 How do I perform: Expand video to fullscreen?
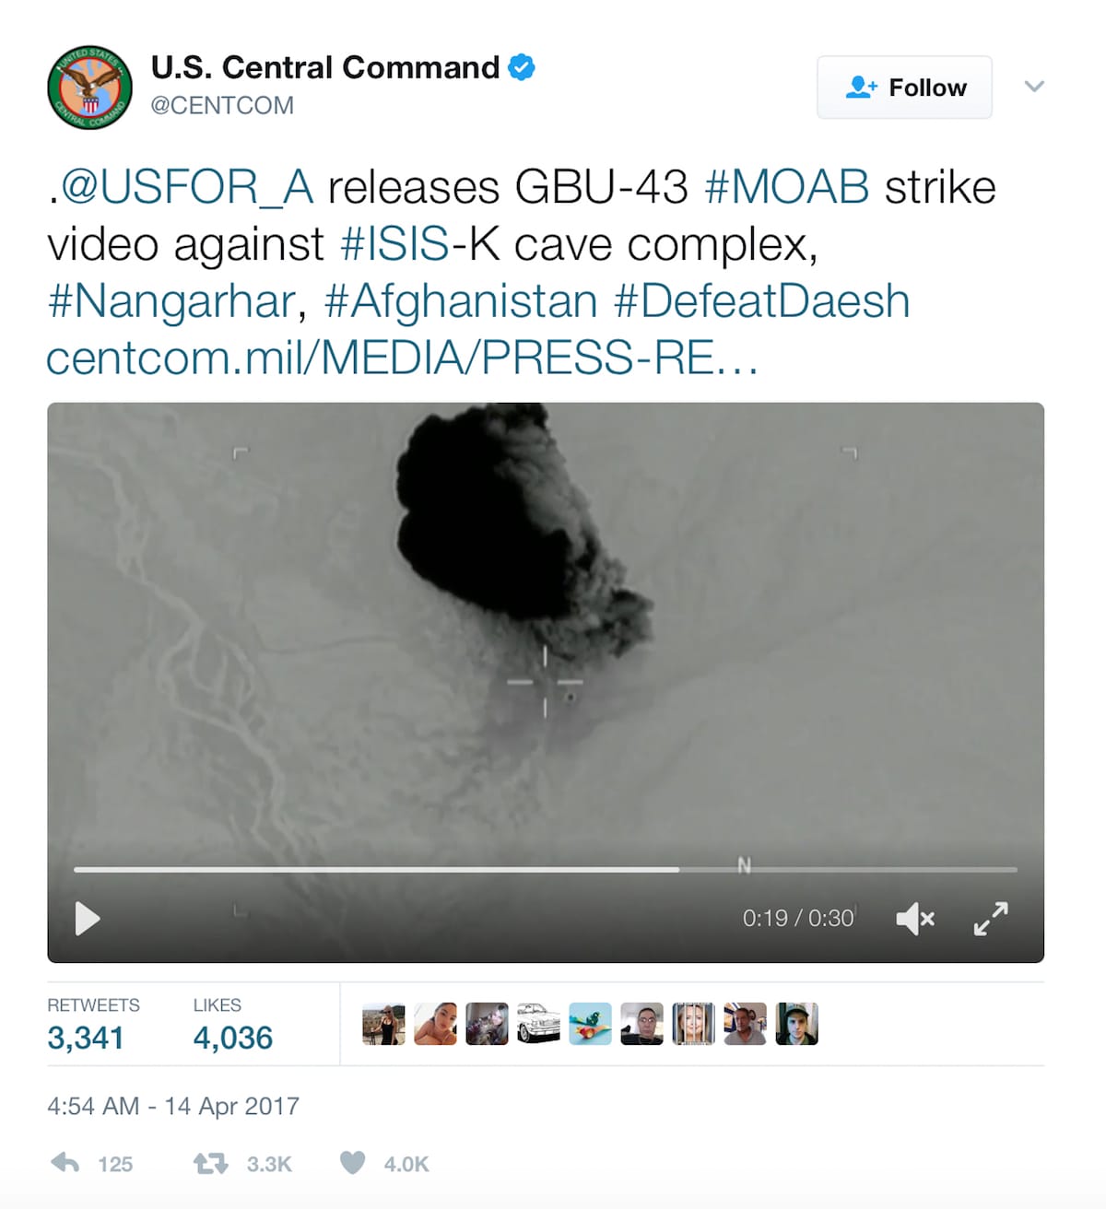(x=991, y=919)
